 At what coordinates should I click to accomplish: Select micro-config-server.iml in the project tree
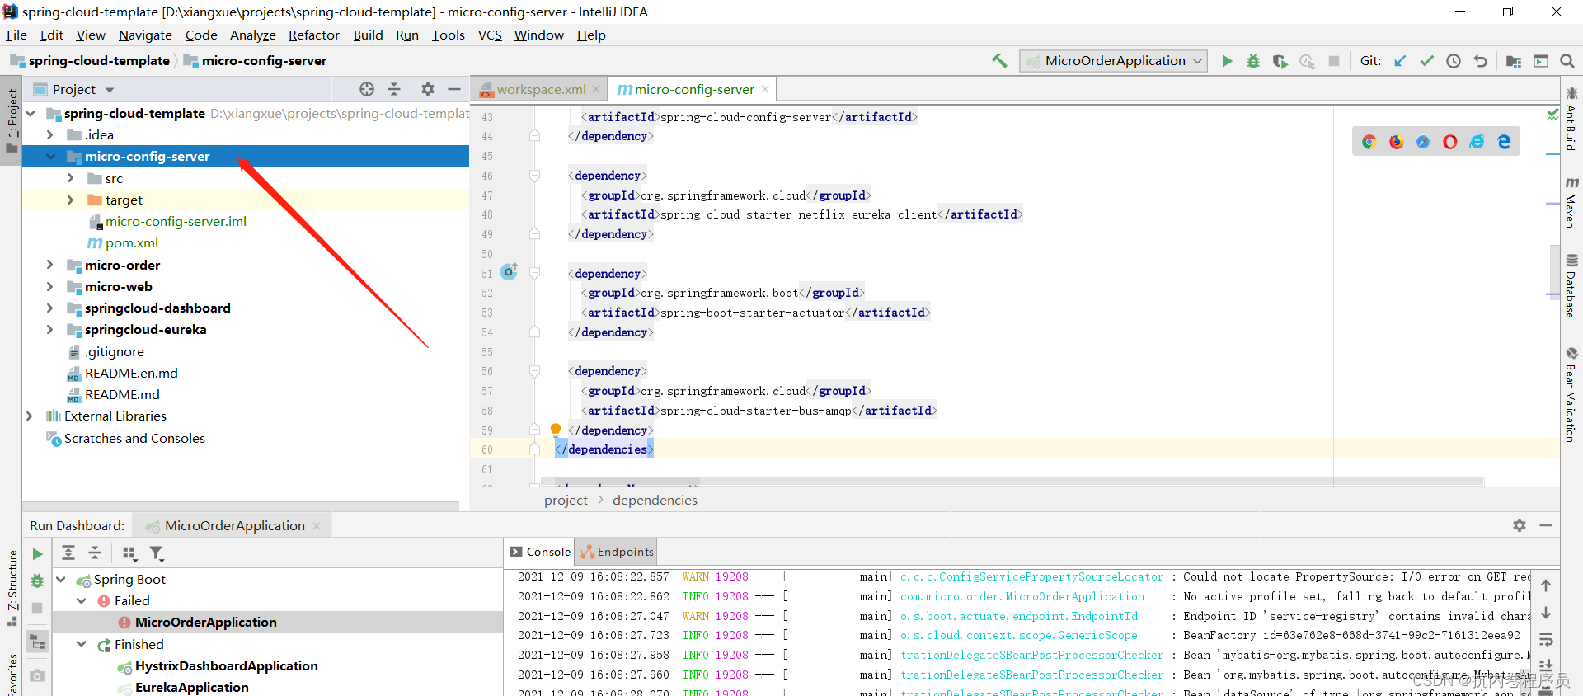point(176,221)
